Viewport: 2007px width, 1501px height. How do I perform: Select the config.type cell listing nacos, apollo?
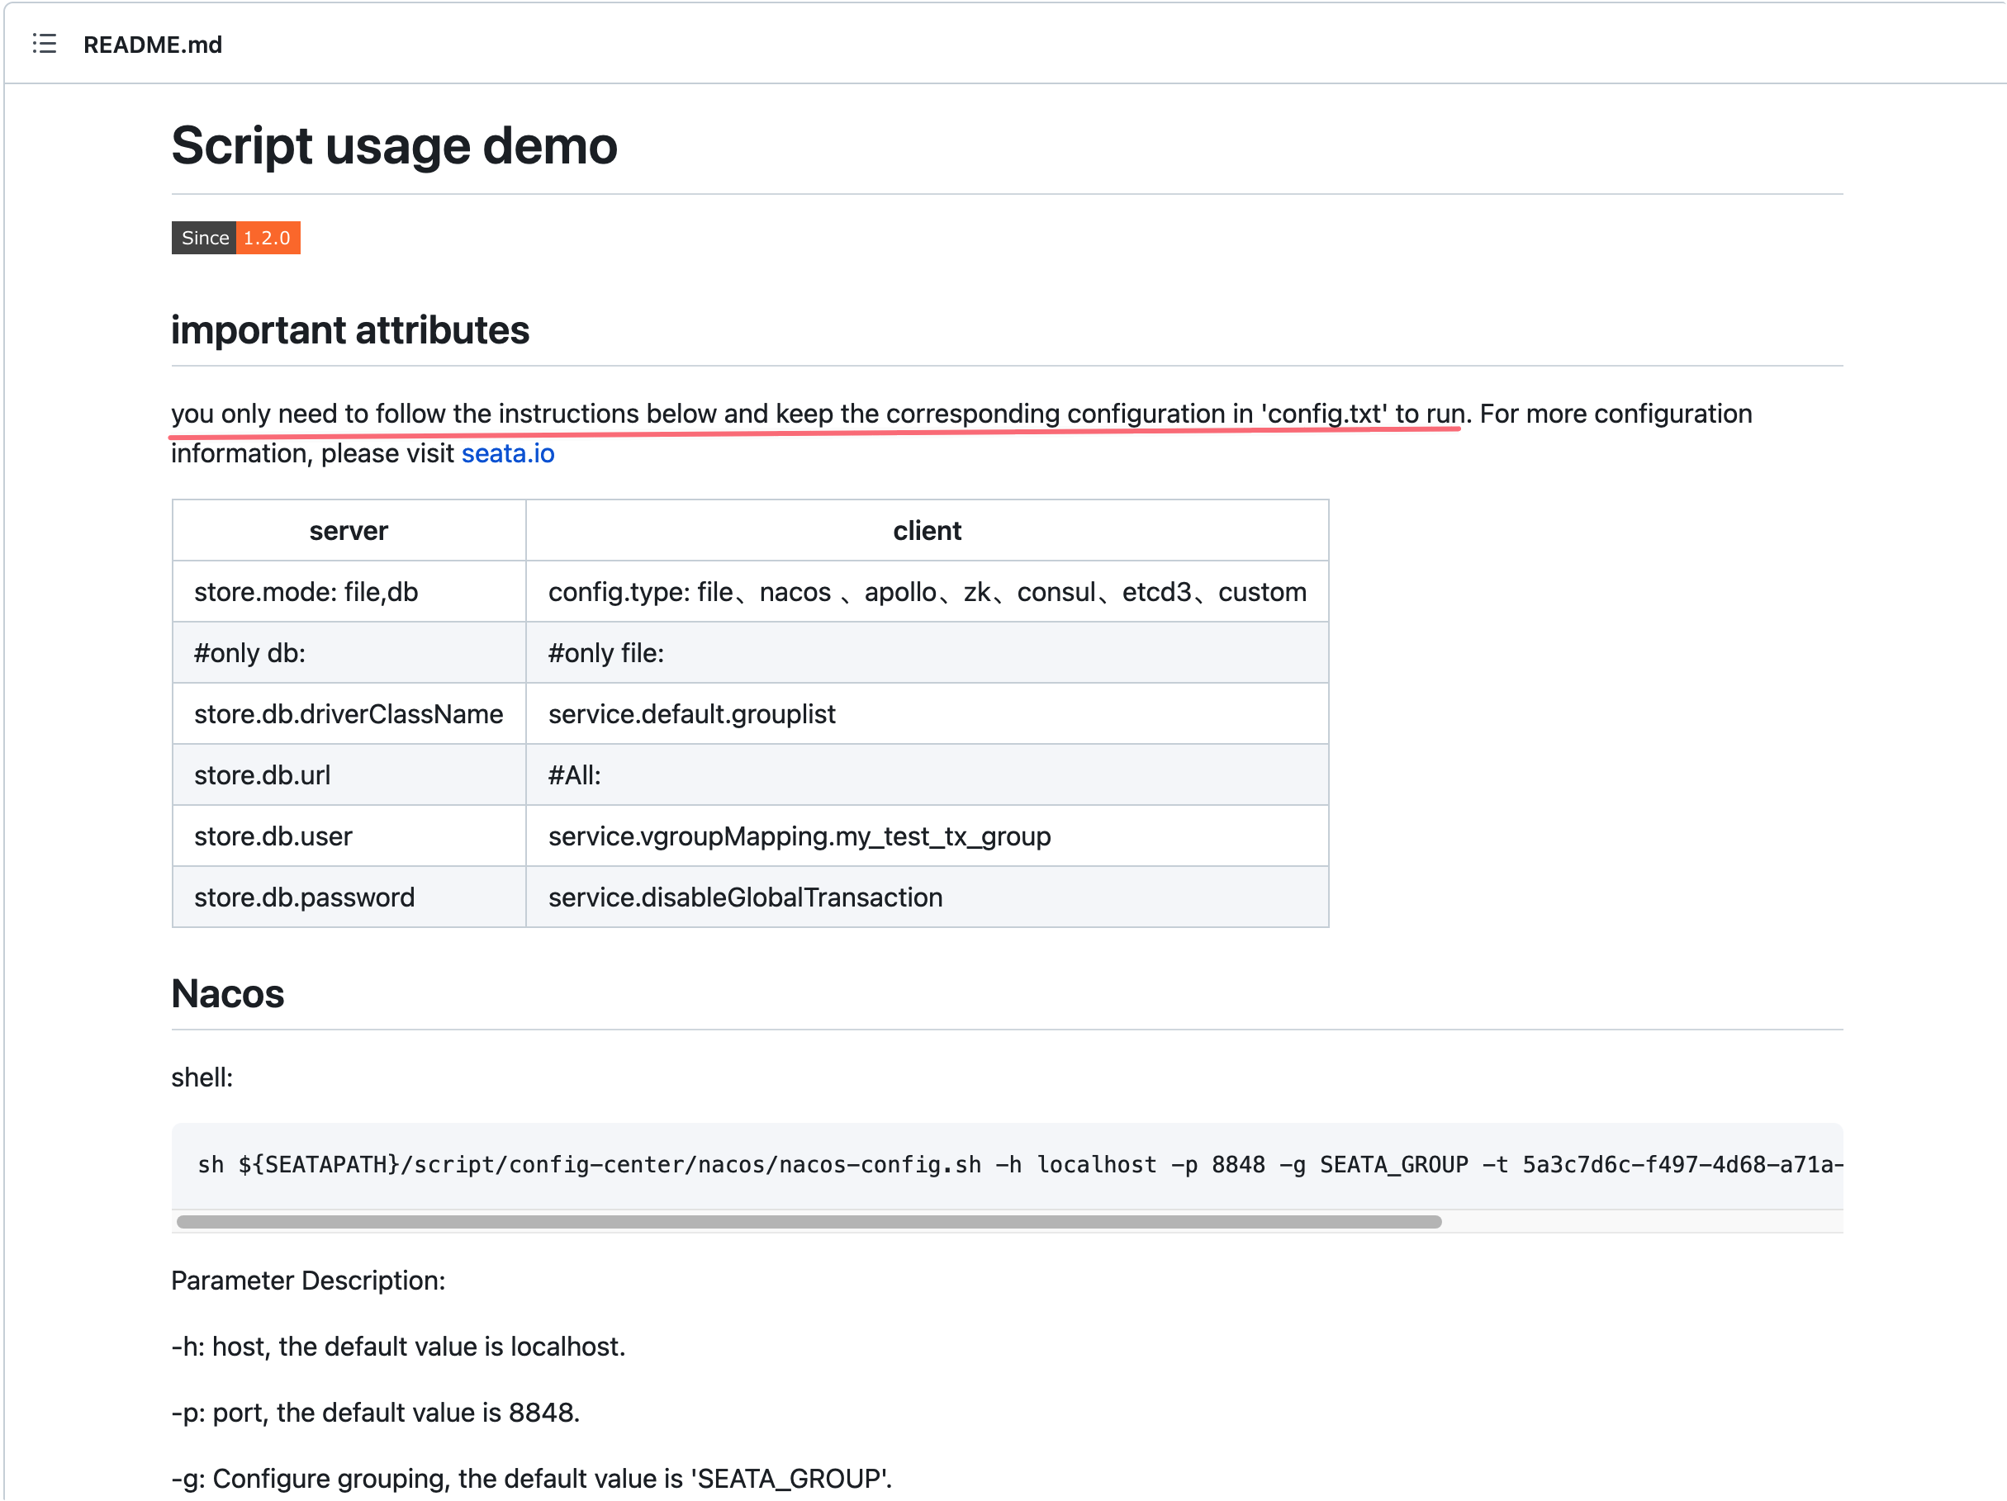tap(928, 591)
